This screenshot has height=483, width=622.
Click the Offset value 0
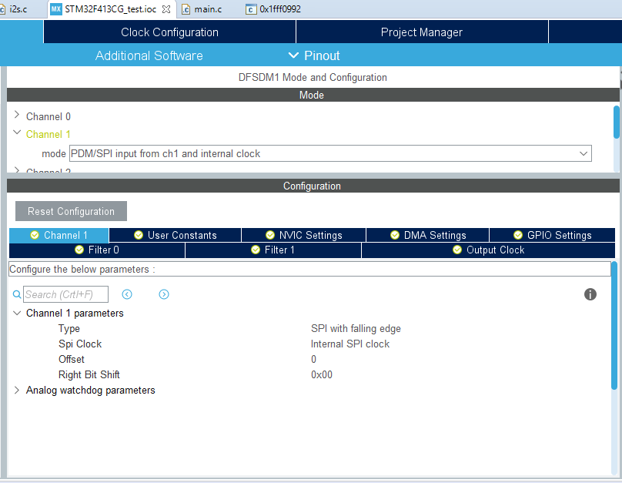[314, 359]
